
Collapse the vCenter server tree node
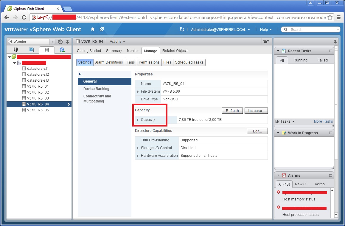point(9,57)
